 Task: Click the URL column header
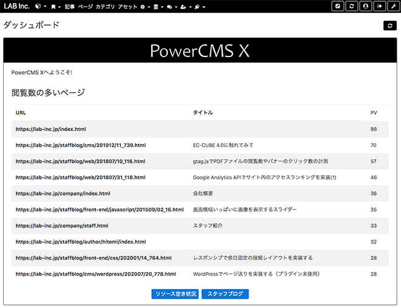pos(21,113)
